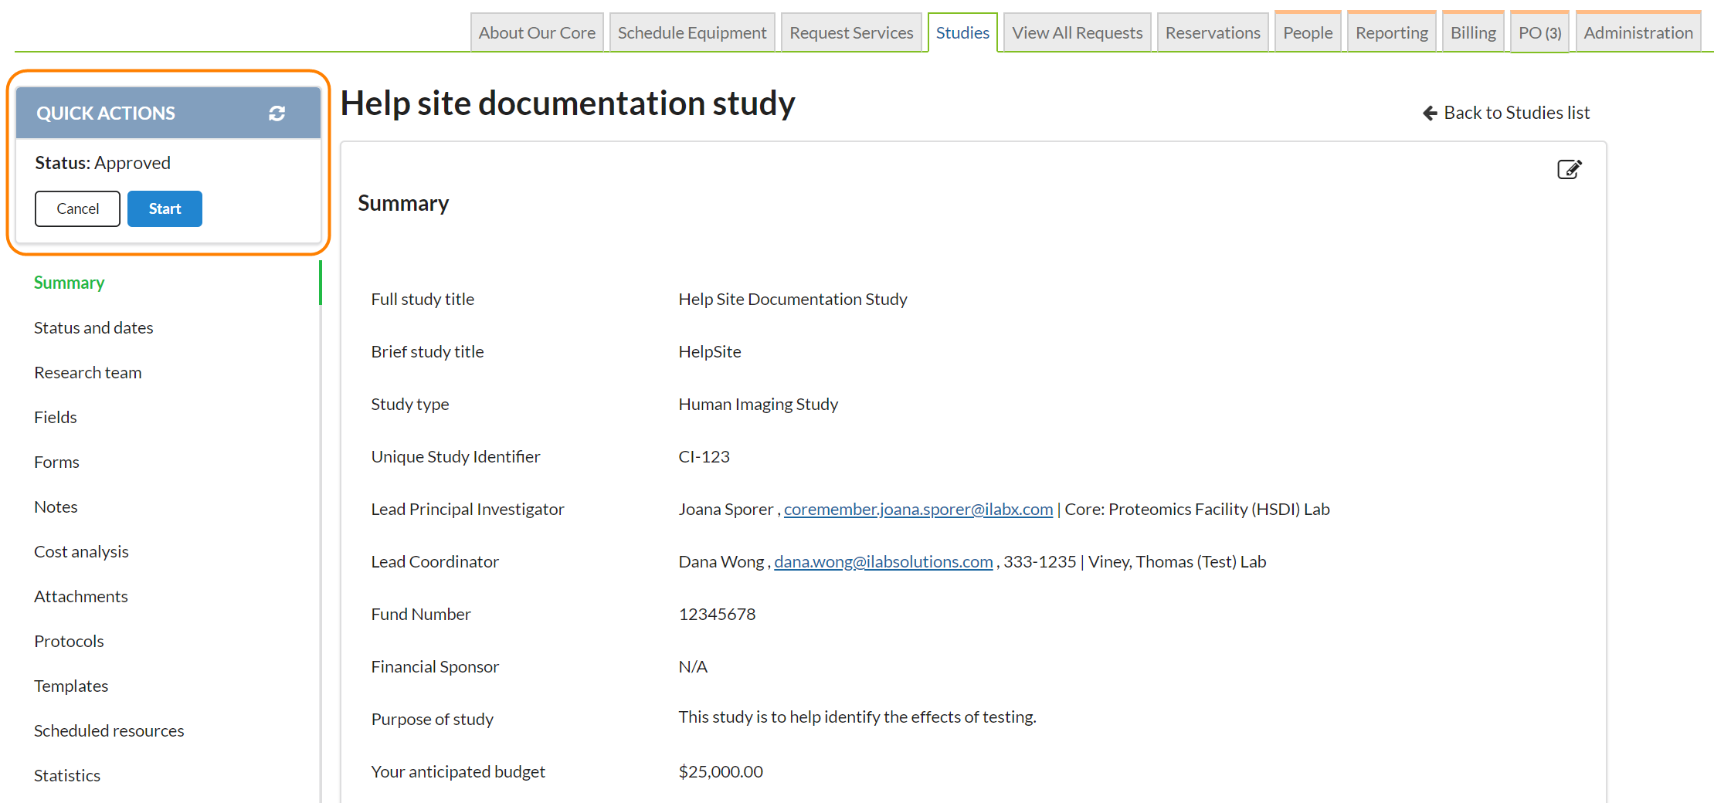Image resolution: width=1714 pixels, height=803 pixels.
Task: Switch to the Billing tab
Action: point(1472,33)
